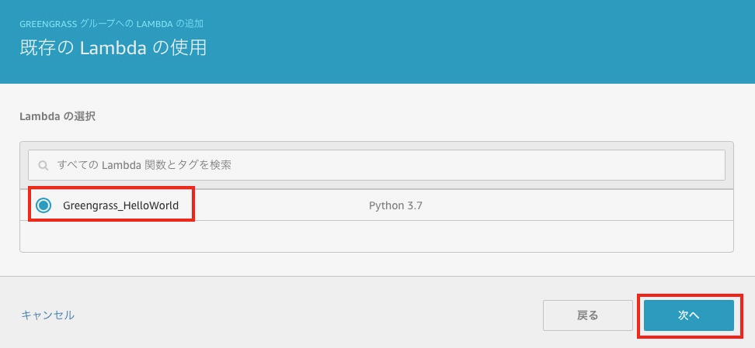This screenshot has height=348, width=755.
Task: Click the magnifier icon in the search box
Action: coord(43,165)
